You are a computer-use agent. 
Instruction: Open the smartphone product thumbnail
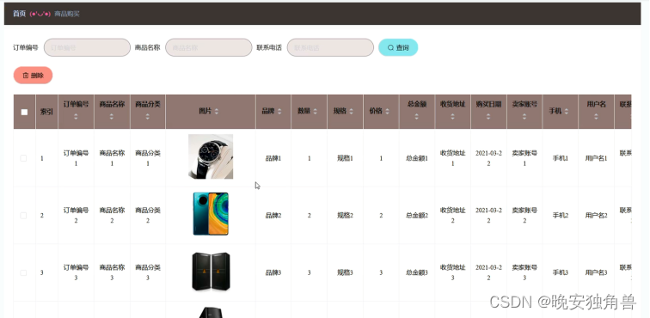[211, 214]
